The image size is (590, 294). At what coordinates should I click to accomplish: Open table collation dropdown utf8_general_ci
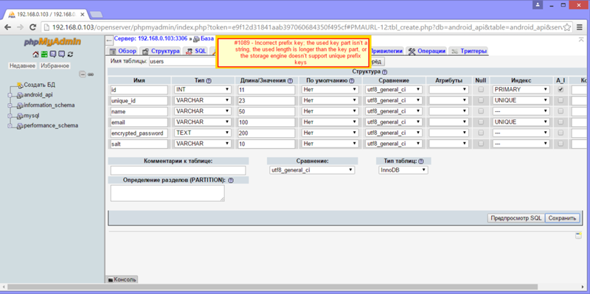point(312,170)
